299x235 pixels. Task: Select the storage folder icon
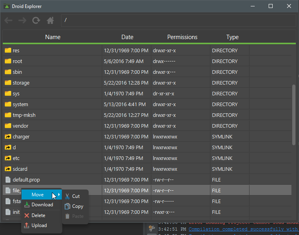point(8,83)
